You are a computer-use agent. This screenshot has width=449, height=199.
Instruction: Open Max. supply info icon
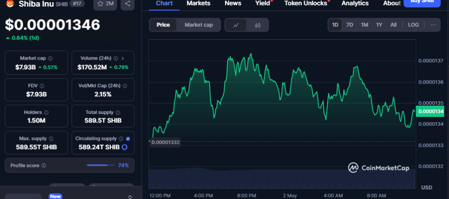[51, 139]
